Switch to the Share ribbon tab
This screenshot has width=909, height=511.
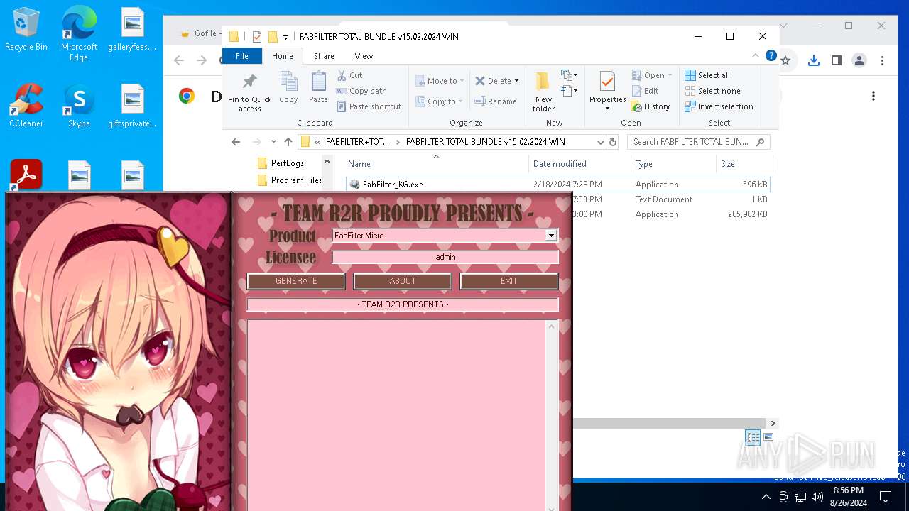coord(324,56)
